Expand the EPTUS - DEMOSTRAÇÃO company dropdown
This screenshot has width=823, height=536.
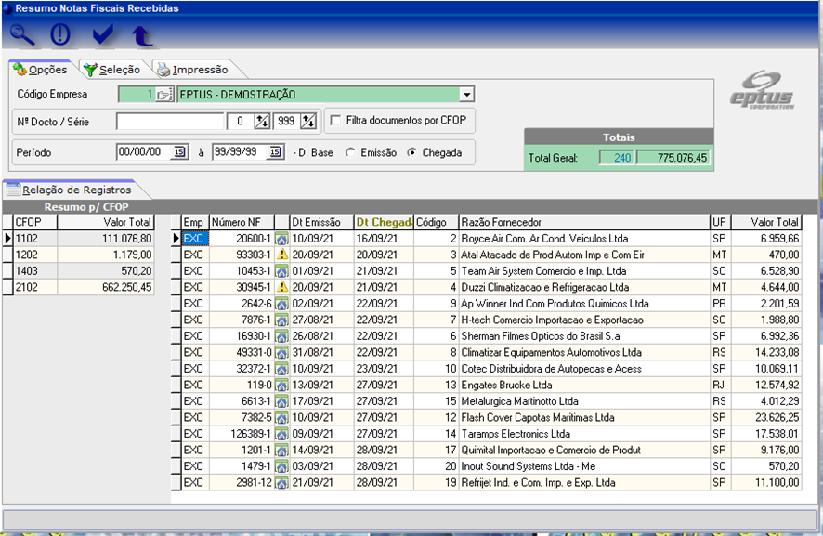tap(467, 95)
